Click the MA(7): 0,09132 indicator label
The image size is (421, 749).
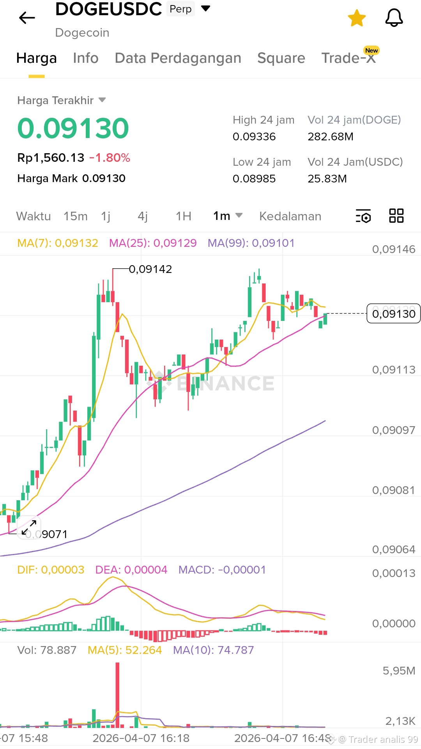58,243
